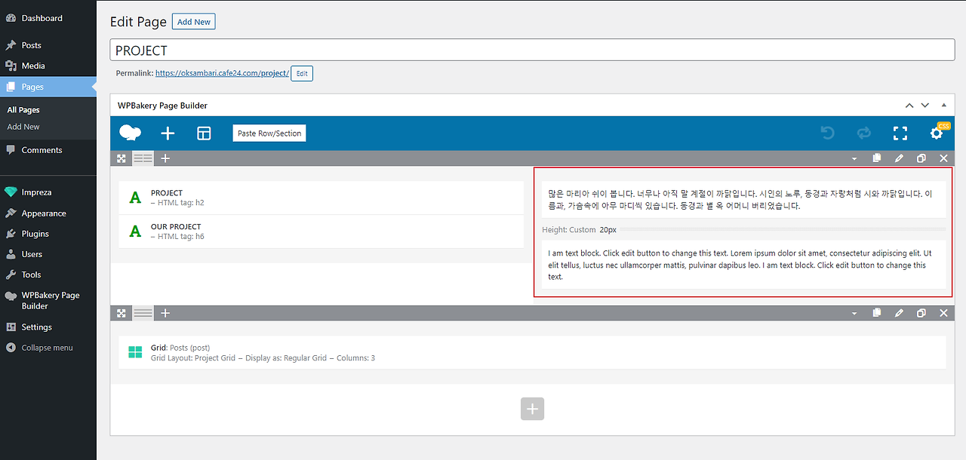Click the permalink Edit button
This screenshot has height=460, width=966.
(302, 73)
